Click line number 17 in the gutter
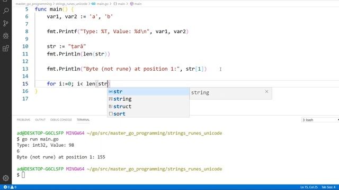The height and width of the screenshot is (190, 339). (25, 99)
